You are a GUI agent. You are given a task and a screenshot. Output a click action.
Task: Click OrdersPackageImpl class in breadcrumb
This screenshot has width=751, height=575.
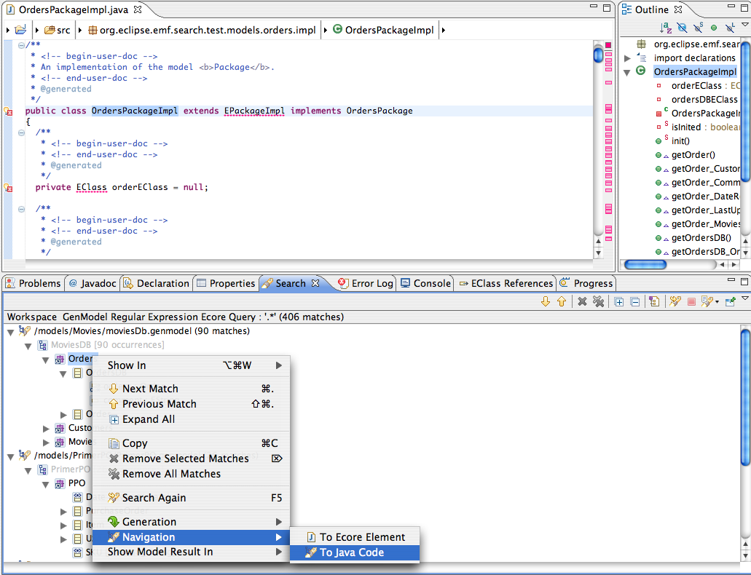point(383,30)
